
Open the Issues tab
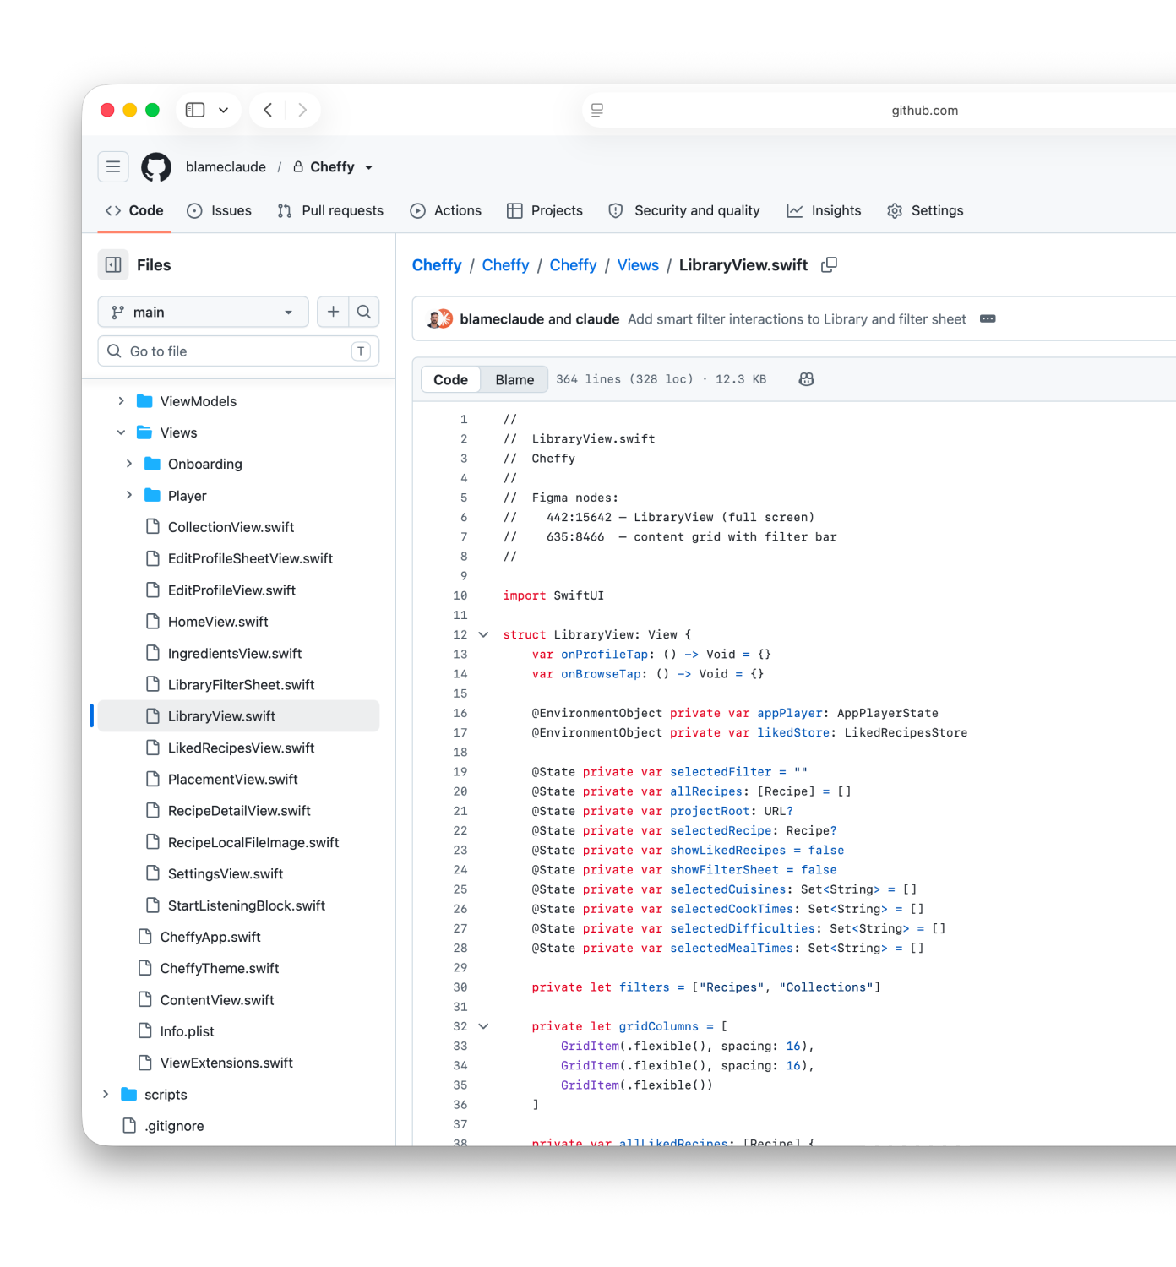219,210
